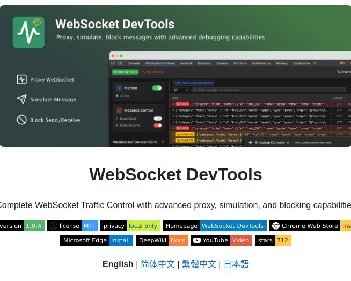The image size is (351, 281).
Task: Switch README to 繁體中文
Action: click(x=199, y=264)
